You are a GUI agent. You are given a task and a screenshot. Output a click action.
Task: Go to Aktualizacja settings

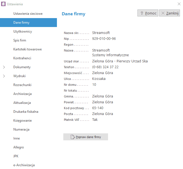(x=22, y=103)
